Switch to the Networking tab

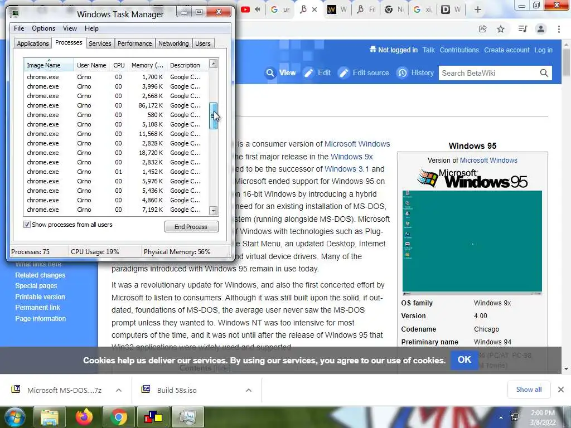(173, 43)
